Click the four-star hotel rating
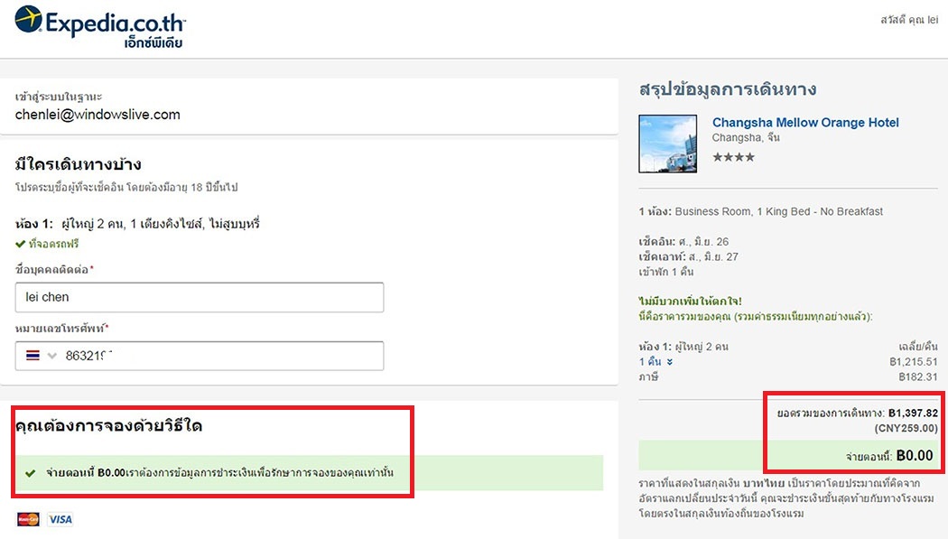Viewport: 948px width, 539px height. point(733,157)
